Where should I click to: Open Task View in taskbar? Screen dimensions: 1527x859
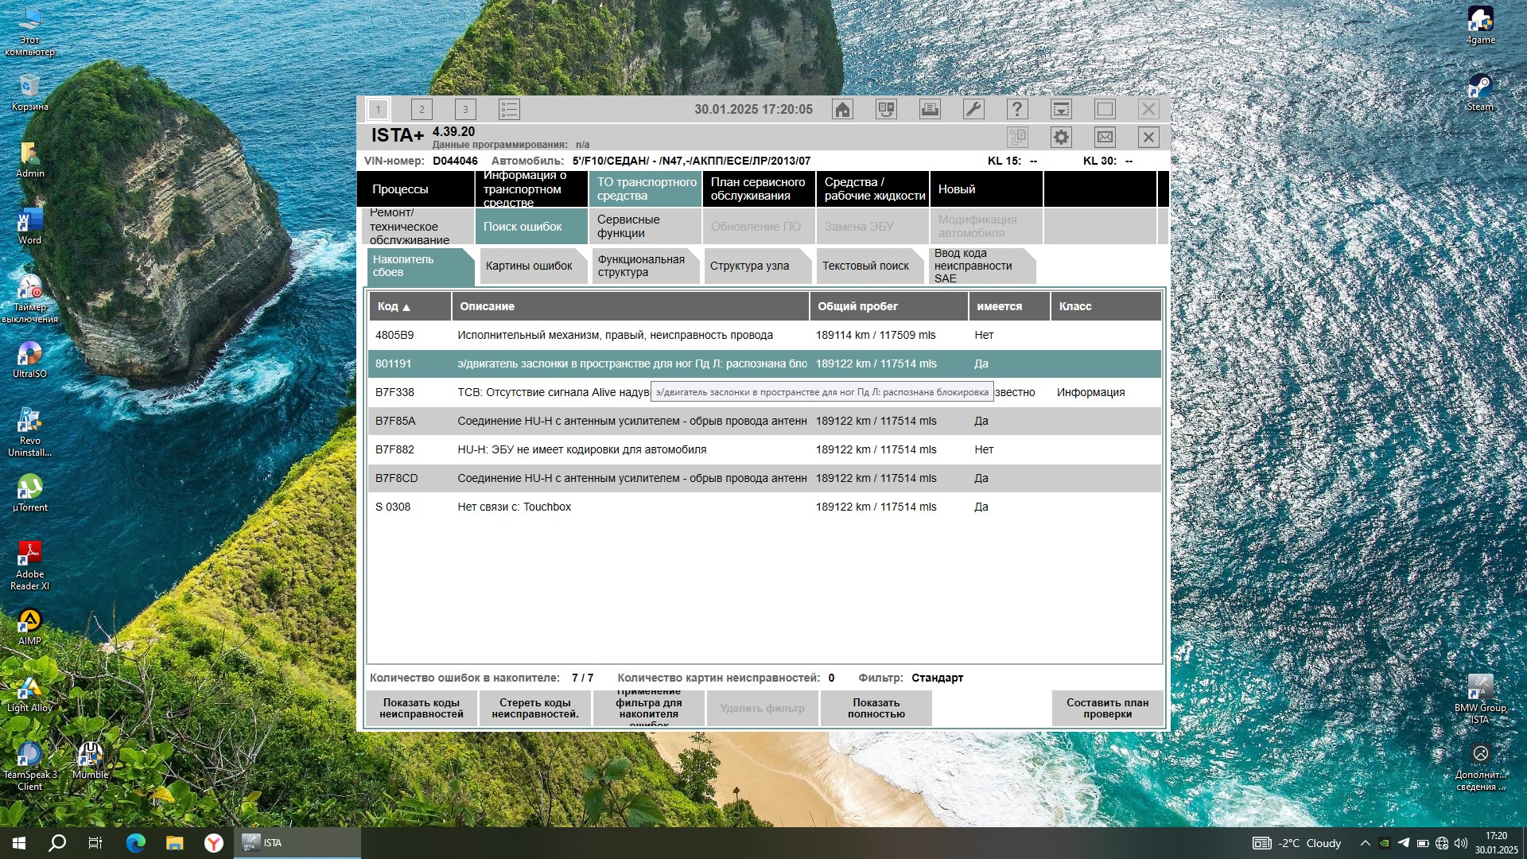click(95, 843)
